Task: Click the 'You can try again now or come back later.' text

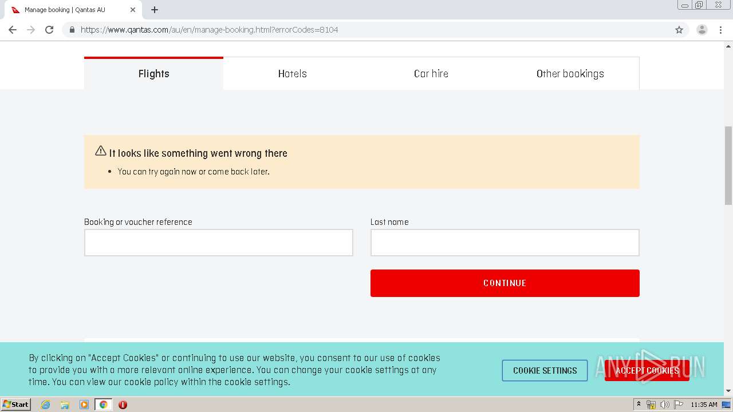Action: point(194,172)
